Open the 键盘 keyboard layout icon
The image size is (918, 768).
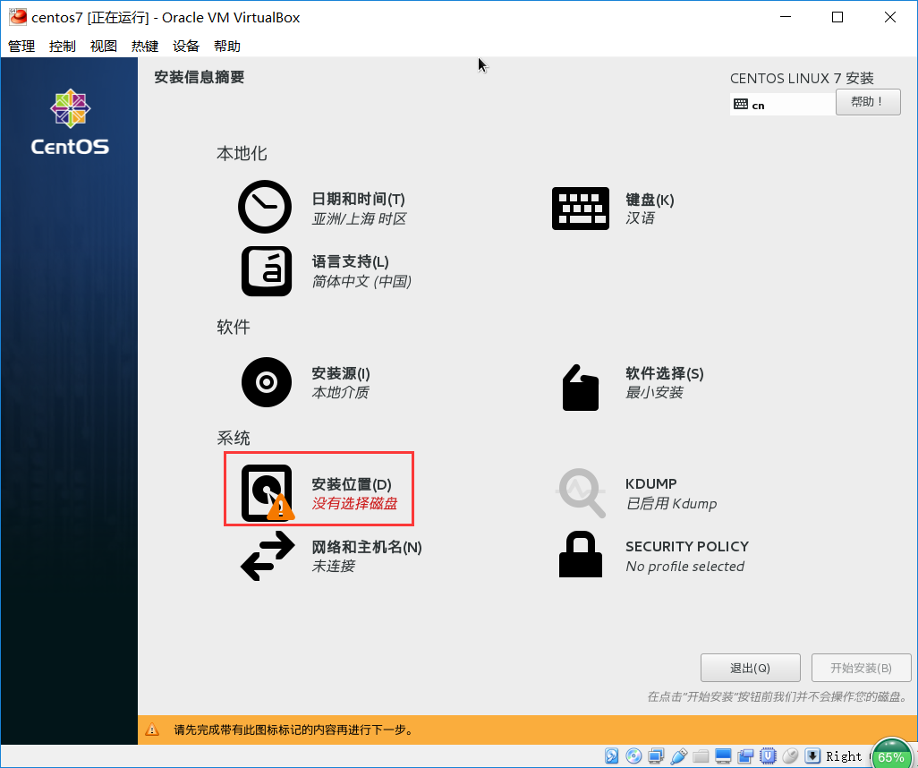click(x=580, y=208)
